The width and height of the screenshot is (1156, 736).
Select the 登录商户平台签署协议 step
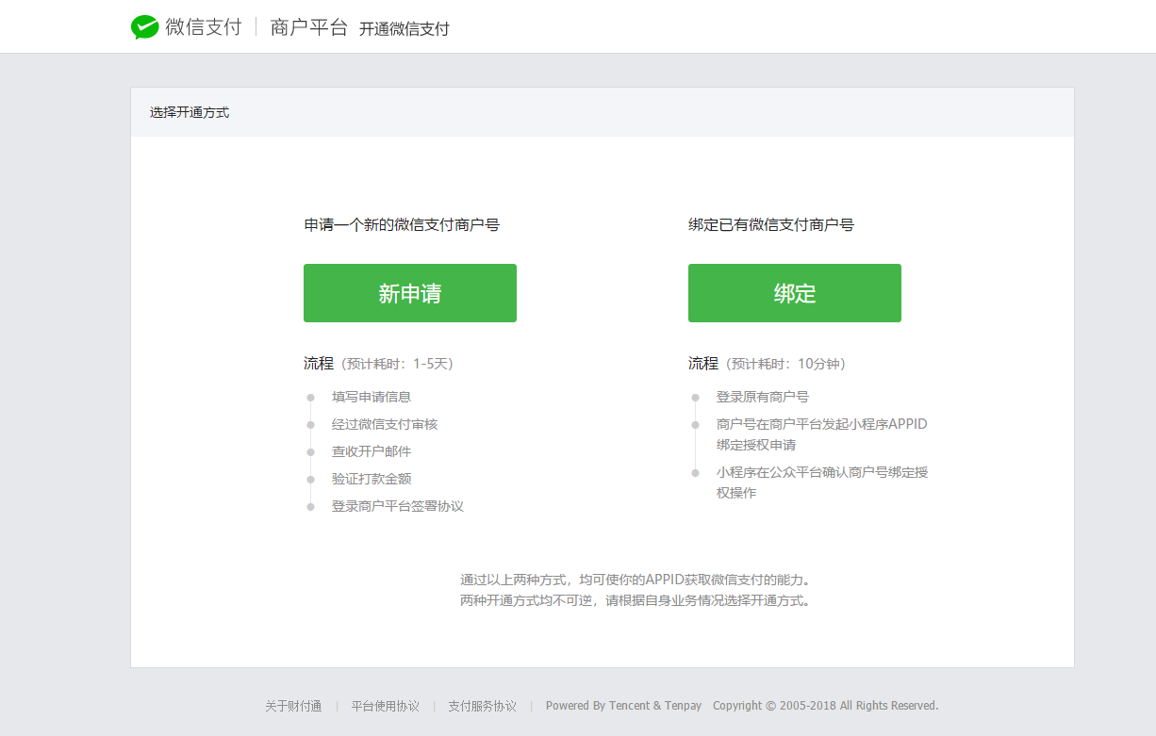398,506
